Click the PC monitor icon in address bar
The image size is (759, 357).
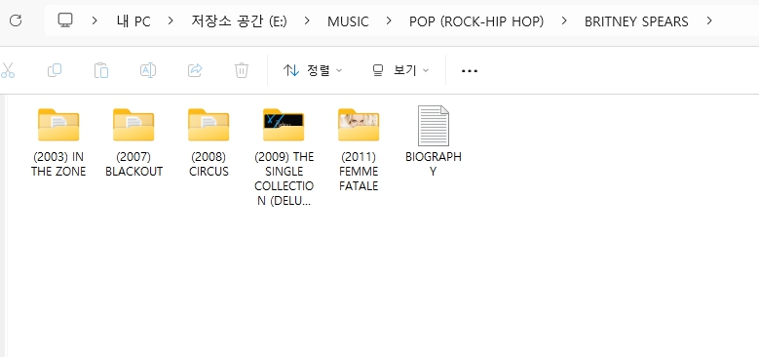coord(65,20)
